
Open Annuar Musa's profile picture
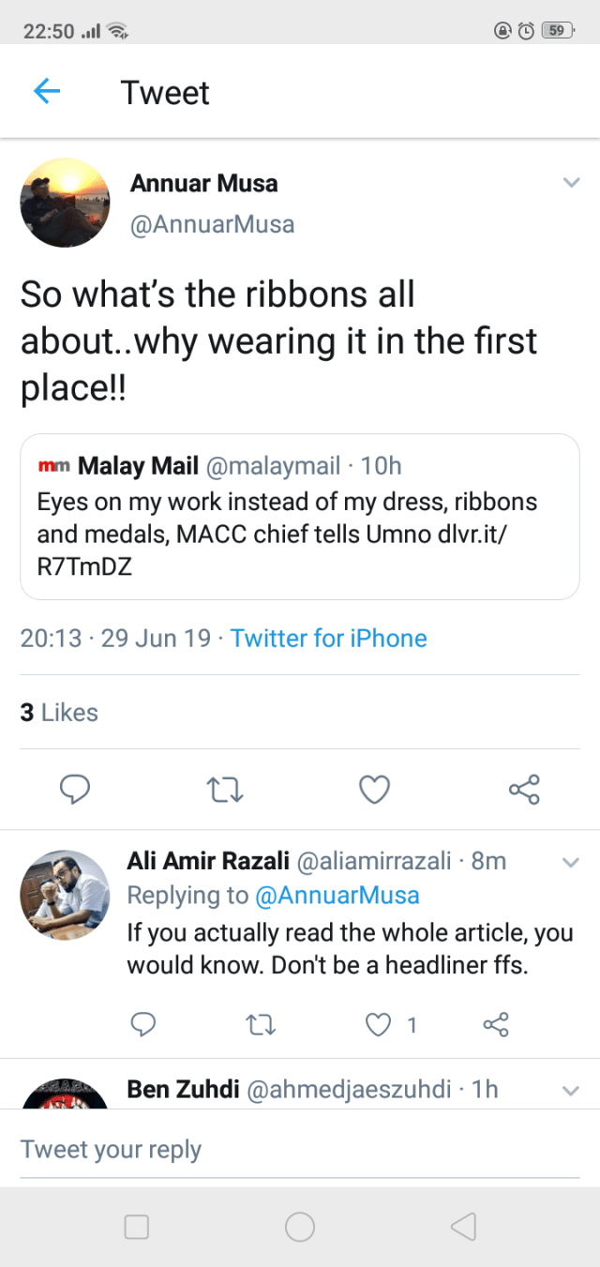[x=65, y=203]
